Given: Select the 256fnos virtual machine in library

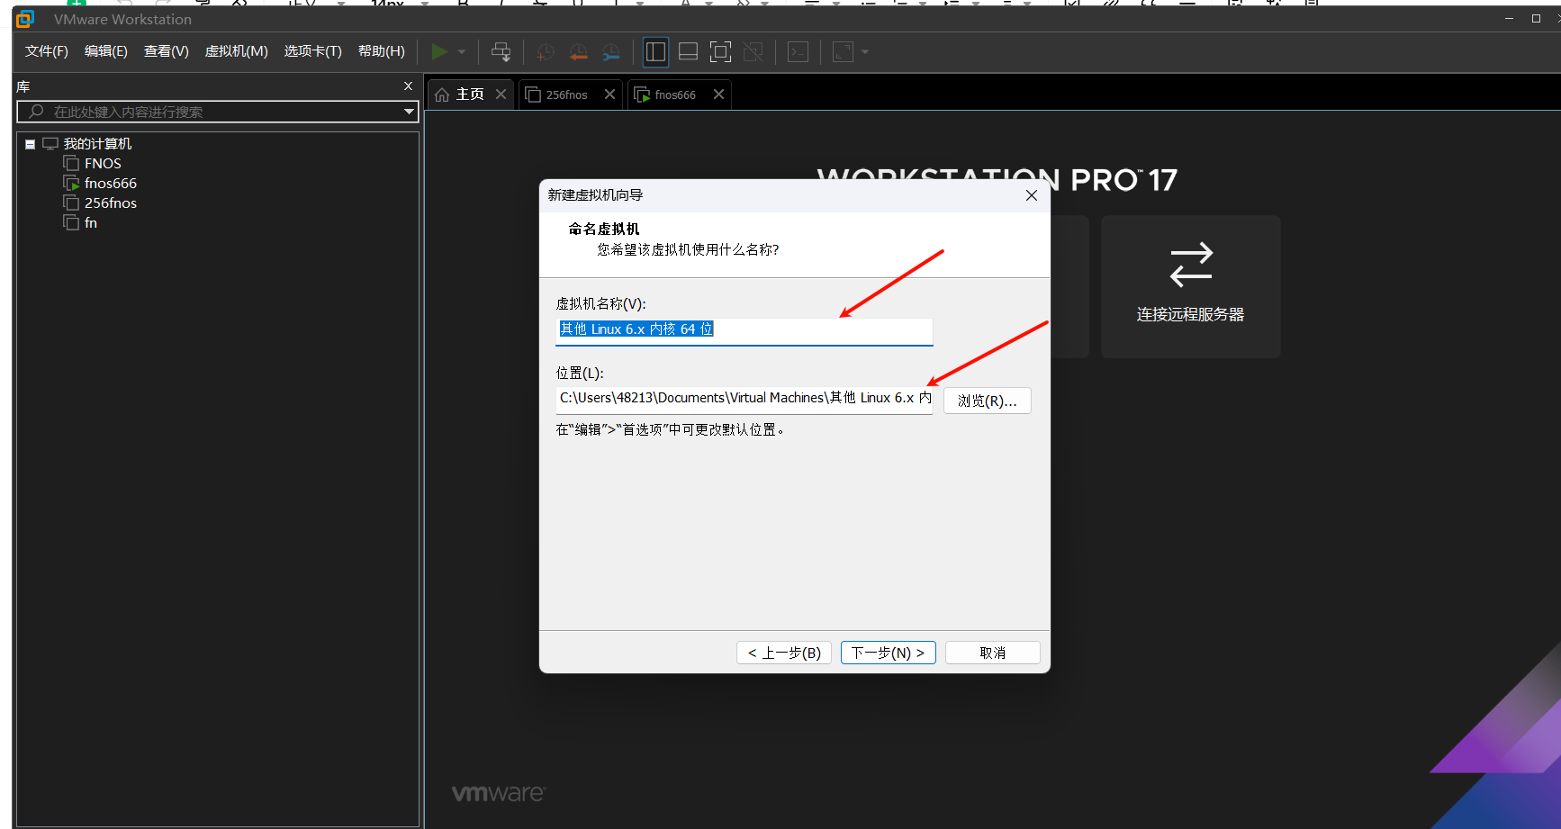Looking at the screenshot, I should pos(111,203).
